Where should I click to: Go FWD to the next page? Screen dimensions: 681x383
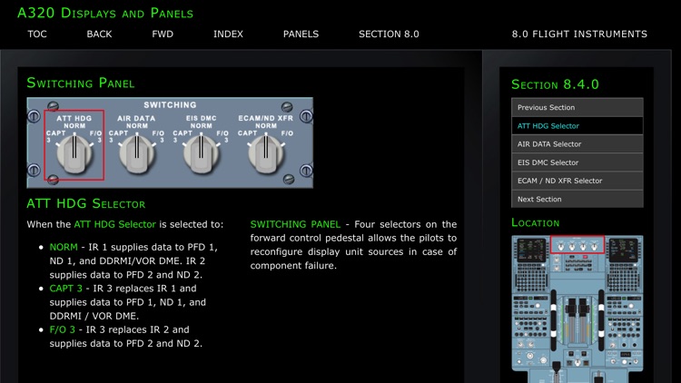click(x=163, y=34)
